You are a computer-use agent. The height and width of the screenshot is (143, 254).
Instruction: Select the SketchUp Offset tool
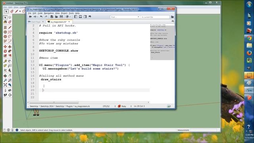point(10,56)
